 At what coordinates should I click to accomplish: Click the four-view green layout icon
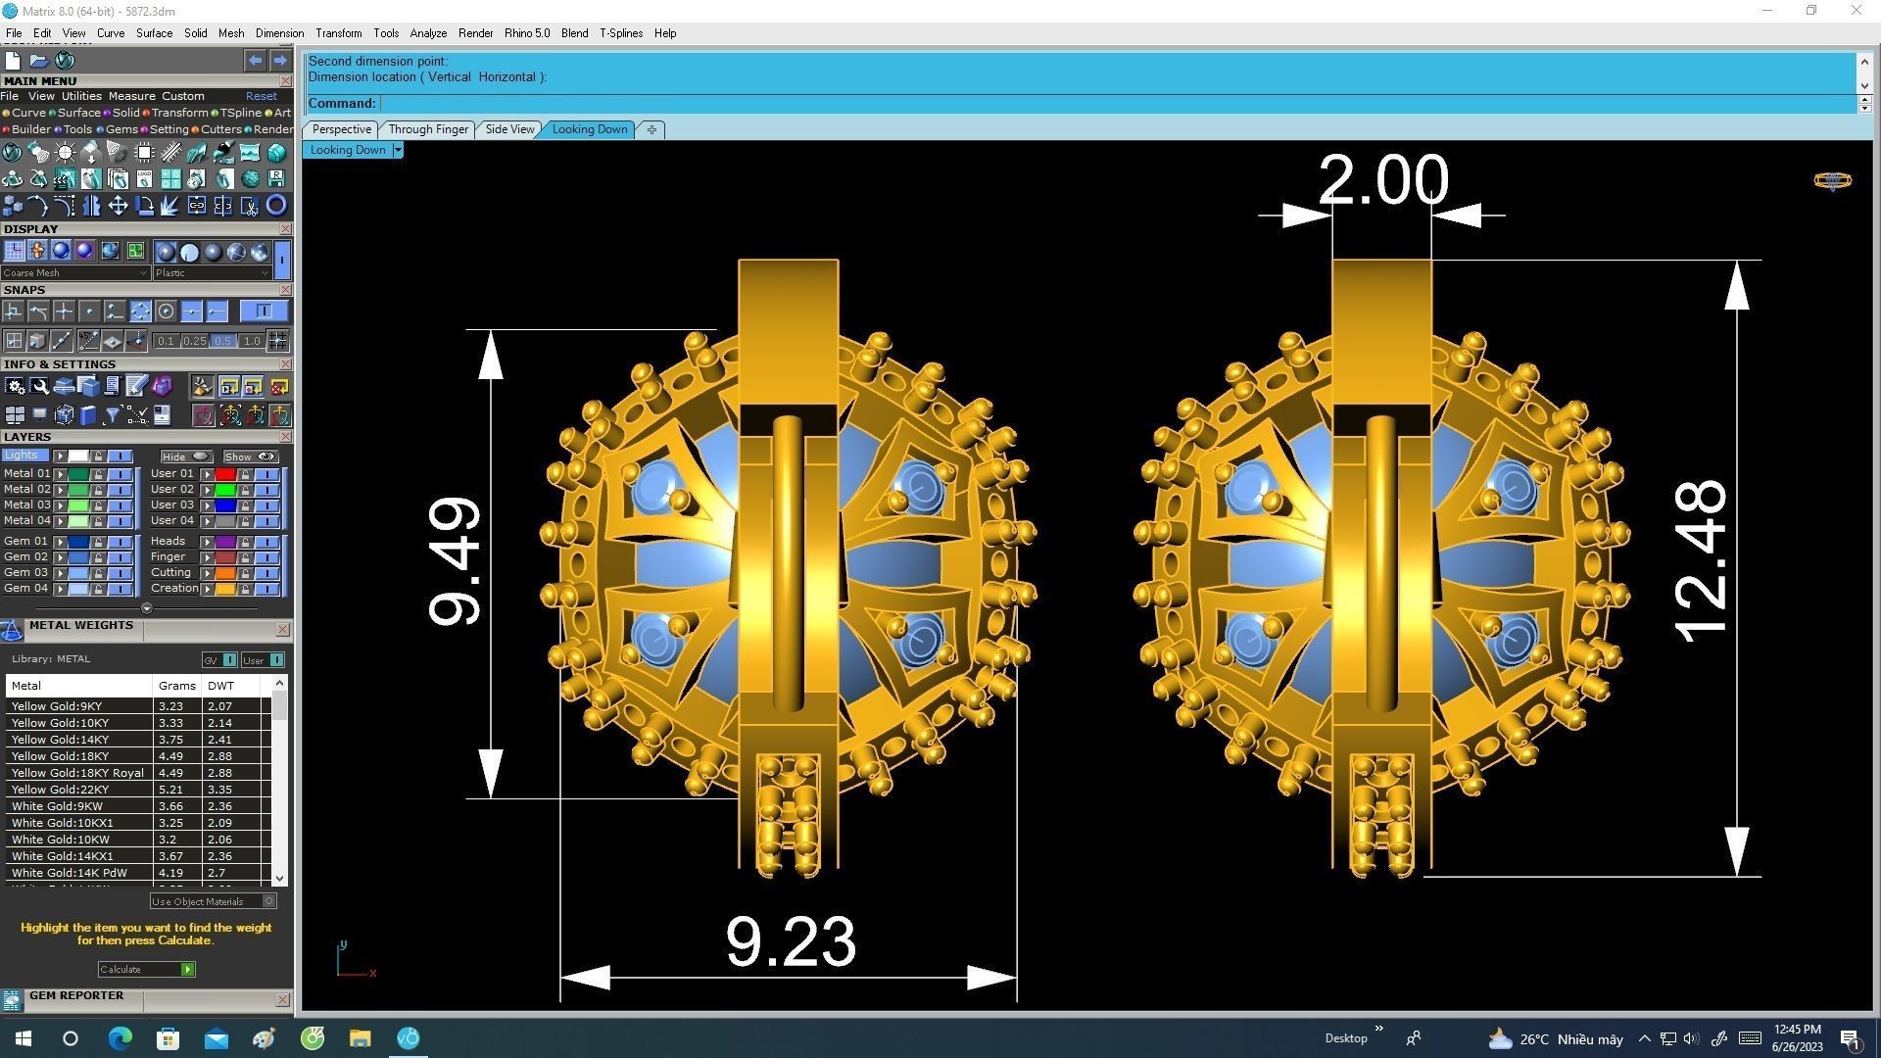point(135,251)
